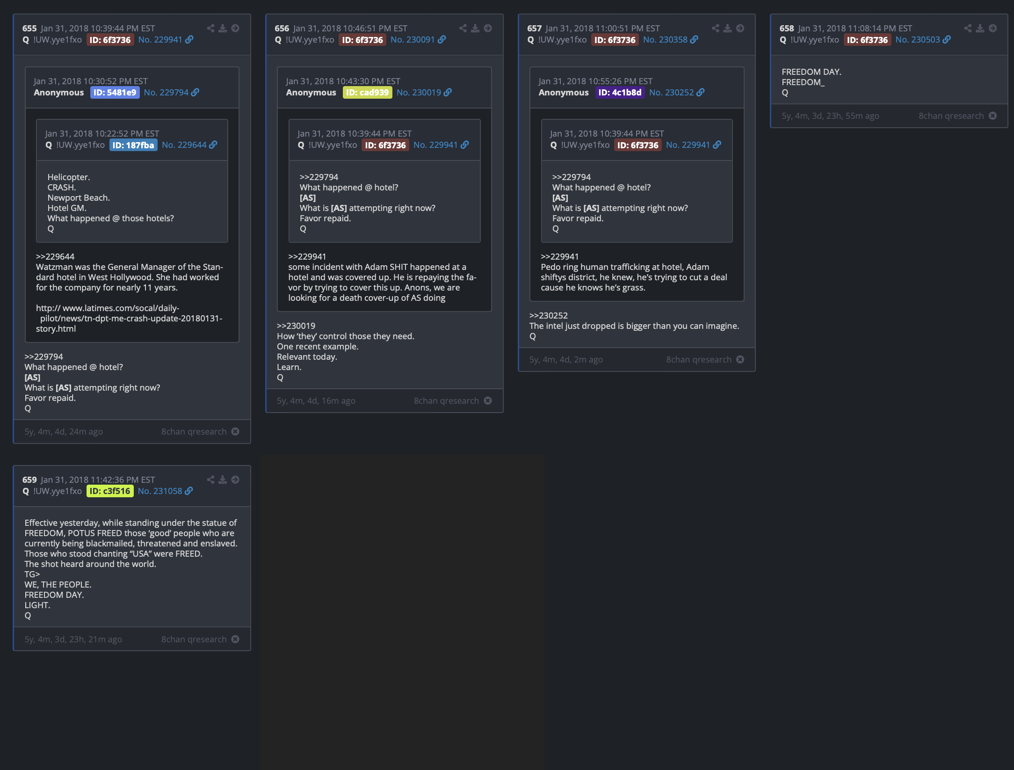Open post link No. 230091
Image resolution: width=1014 pixels, height=770 pixels.
coord(418,40)
